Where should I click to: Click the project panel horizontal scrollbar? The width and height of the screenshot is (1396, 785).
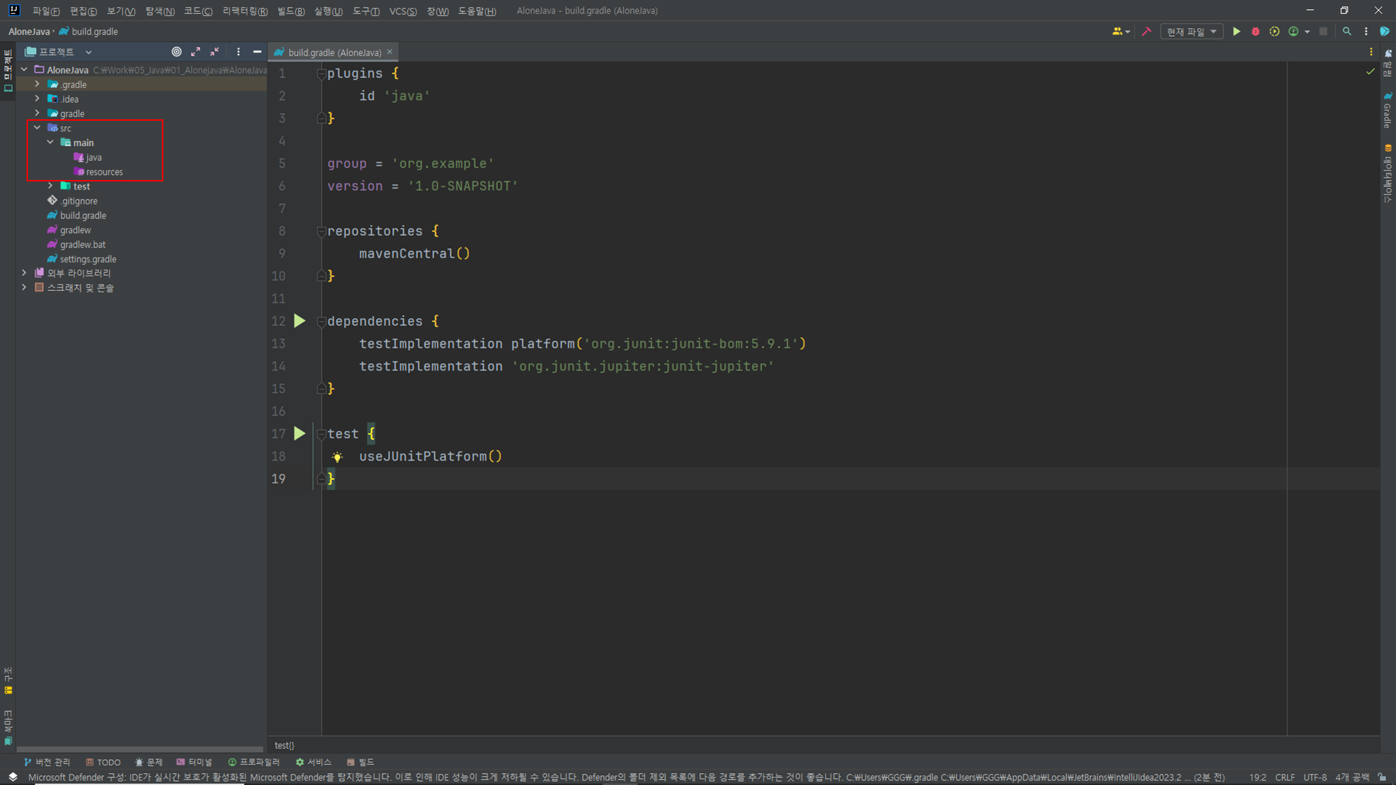coord(140,749)
